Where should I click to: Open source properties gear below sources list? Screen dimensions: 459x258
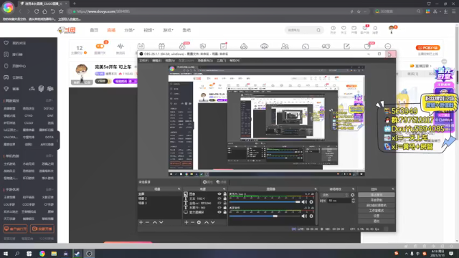point(199,222)
